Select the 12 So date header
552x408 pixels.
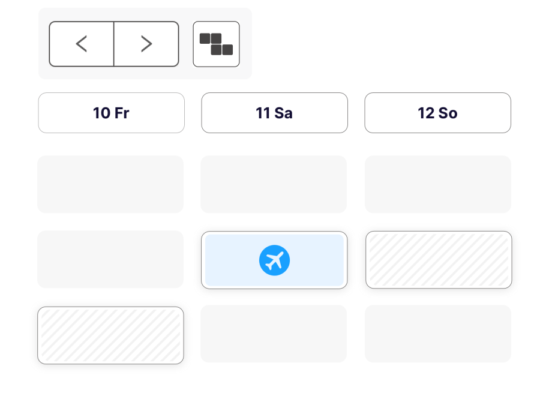(437, 113)
